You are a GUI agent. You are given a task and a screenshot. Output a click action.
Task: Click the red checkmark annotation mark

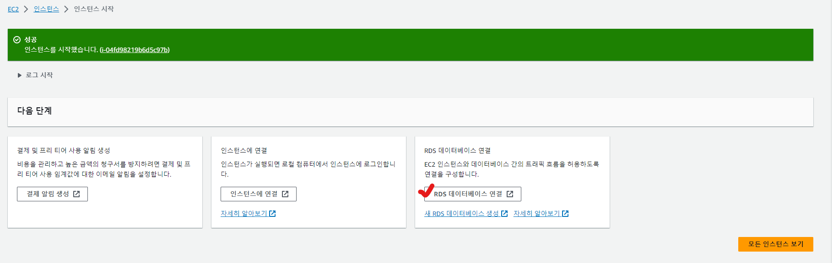point(426,191)
